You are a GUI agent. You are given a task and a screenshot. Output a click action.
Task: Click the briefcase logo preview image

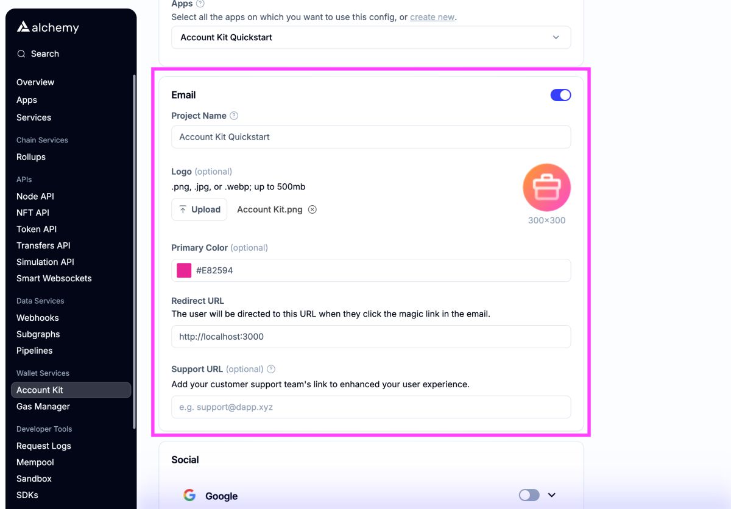546,188
